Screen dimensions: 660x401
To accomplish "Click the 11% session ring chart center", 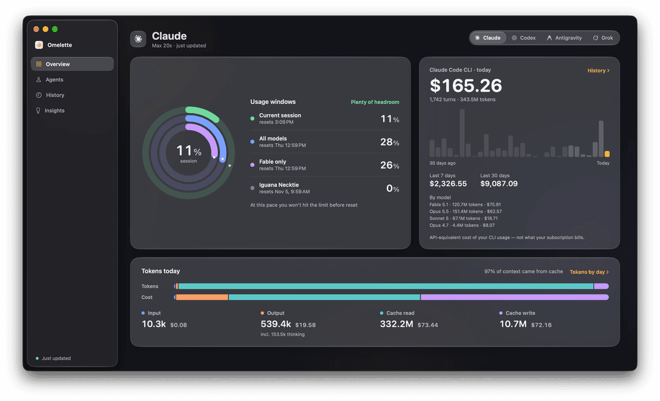I will (x=189, y=153).
